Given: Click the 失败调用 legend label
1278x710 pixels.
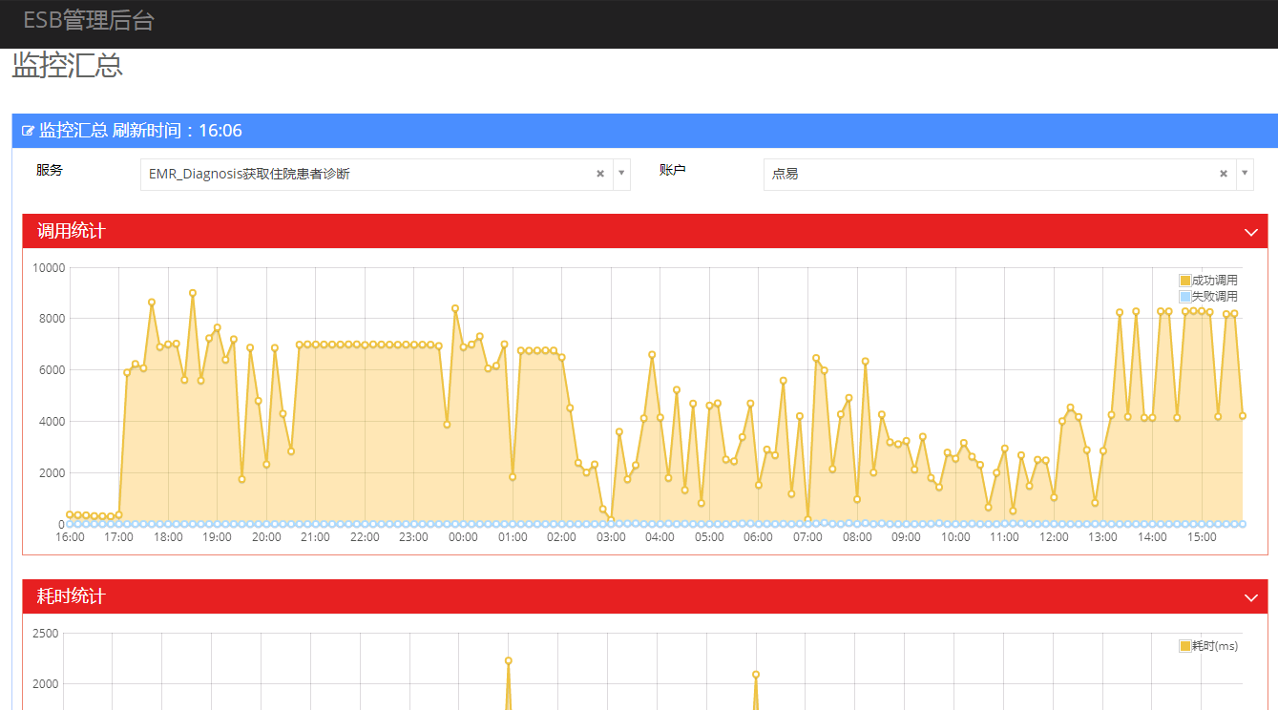Looking at the screenshot, I should tap(1215, 297).
